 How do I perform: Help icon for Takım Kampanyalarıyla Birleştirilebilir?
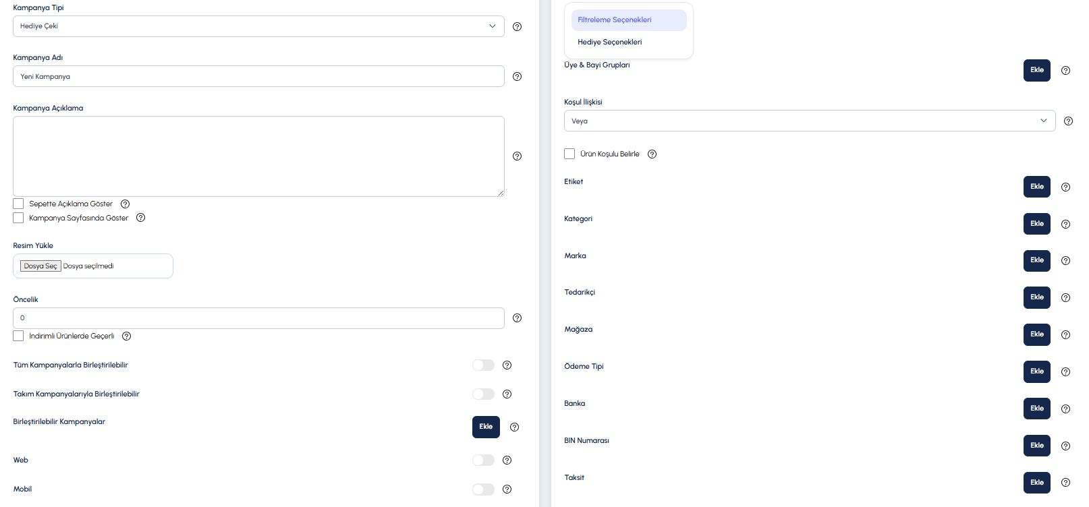click(x=507, y=394)
